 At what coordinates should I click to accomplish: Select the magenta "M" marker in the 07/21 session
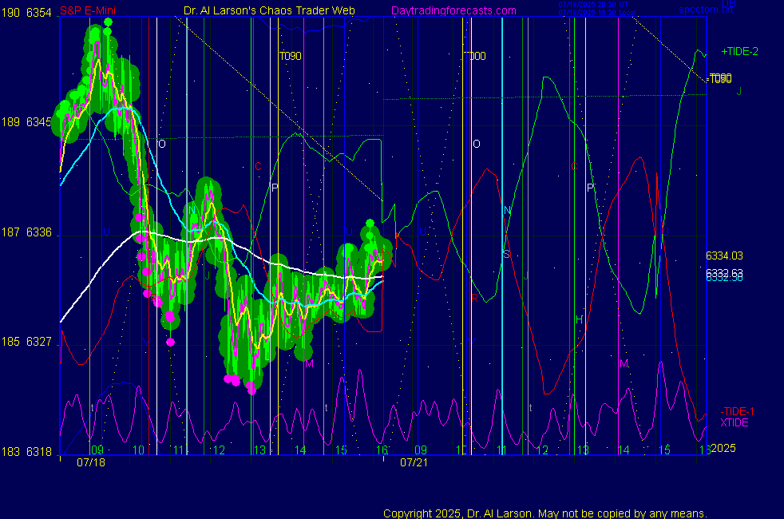click(624, 364)
